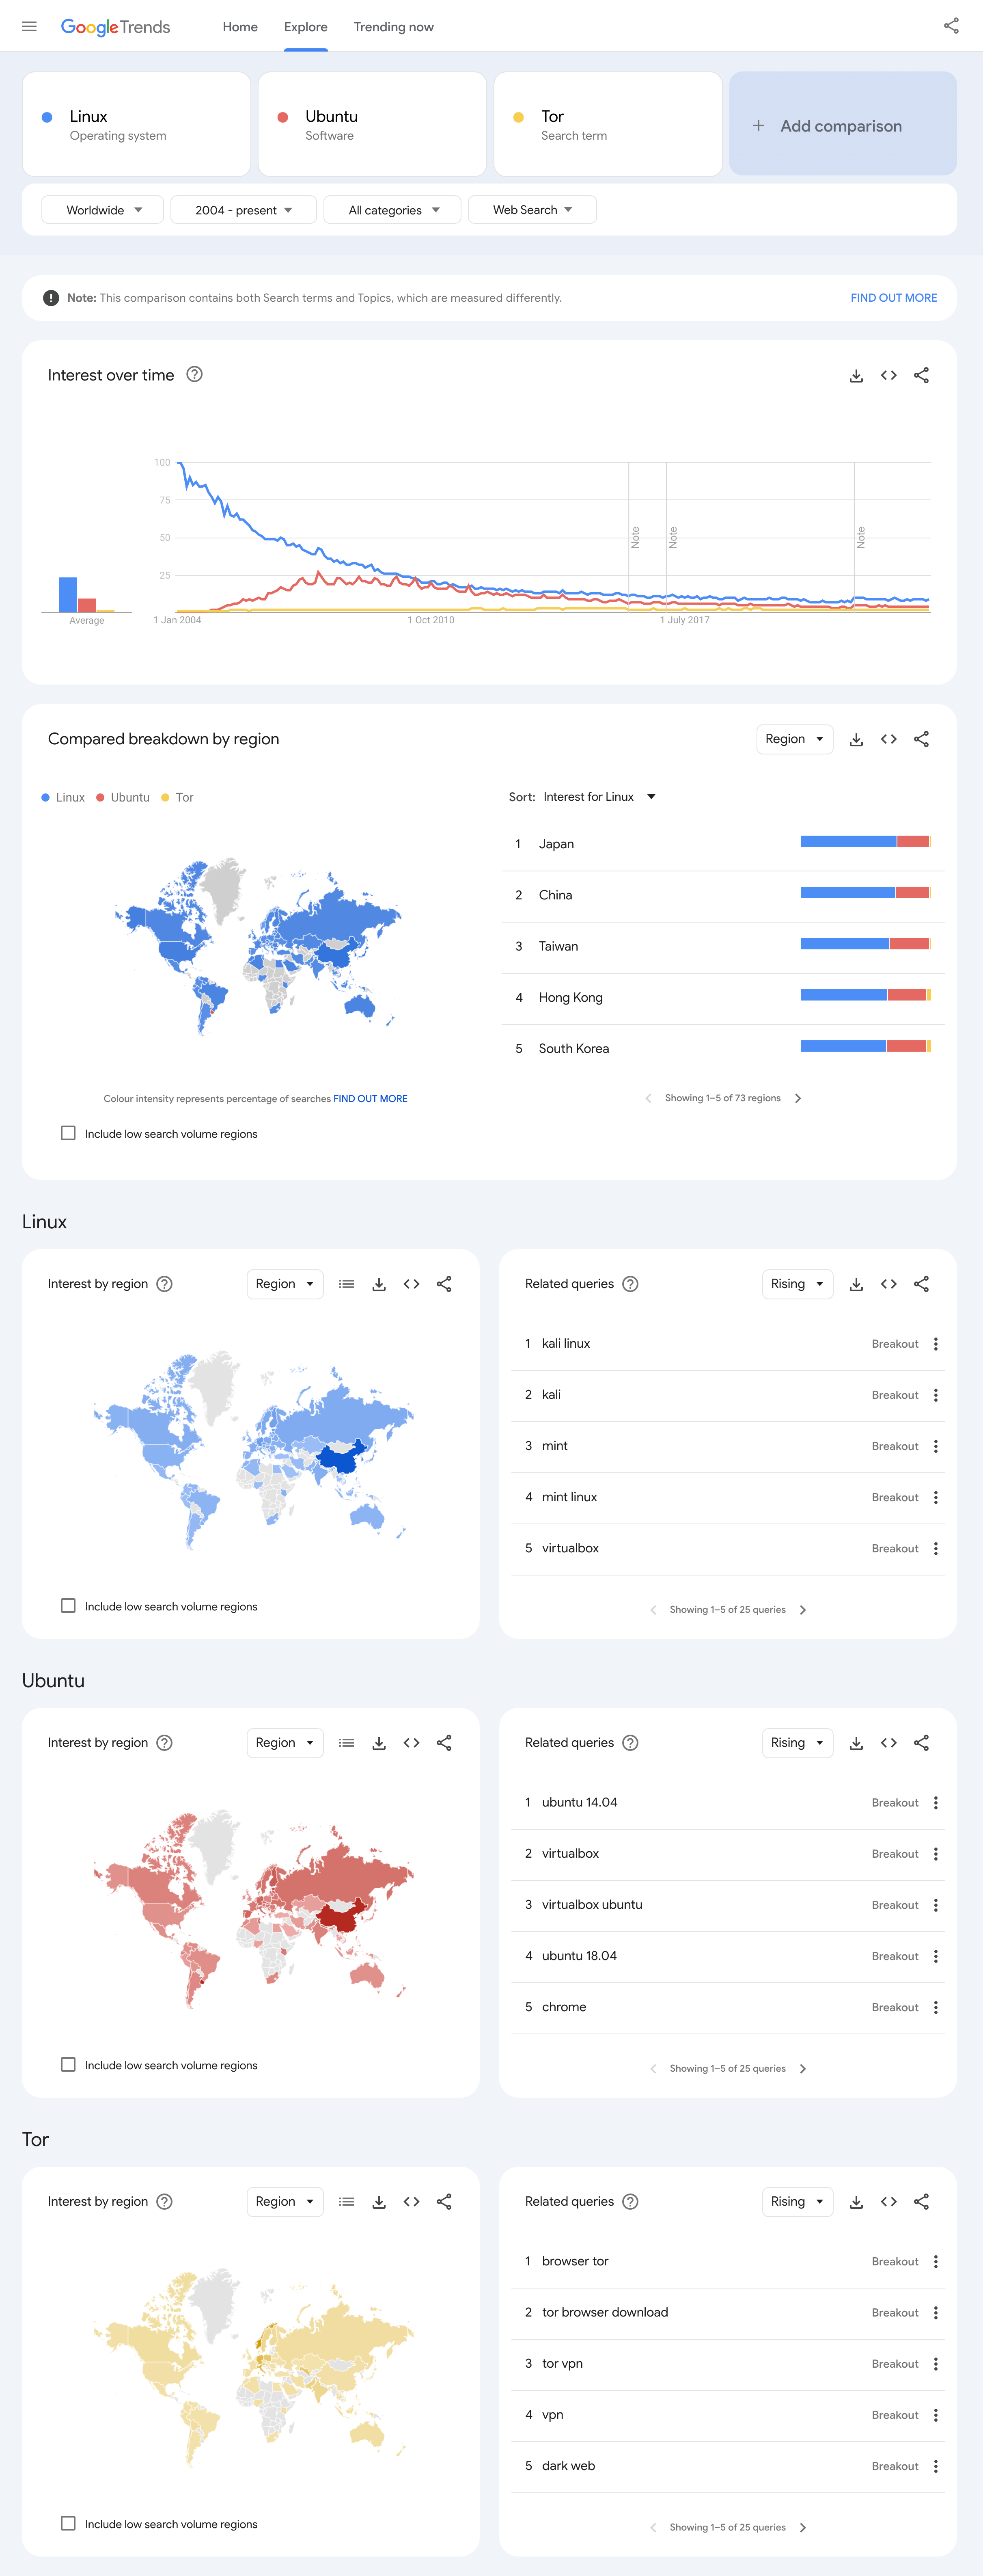Click the share icon in top header
Viewport: 983px width, 2576px height.
point(951,26)
